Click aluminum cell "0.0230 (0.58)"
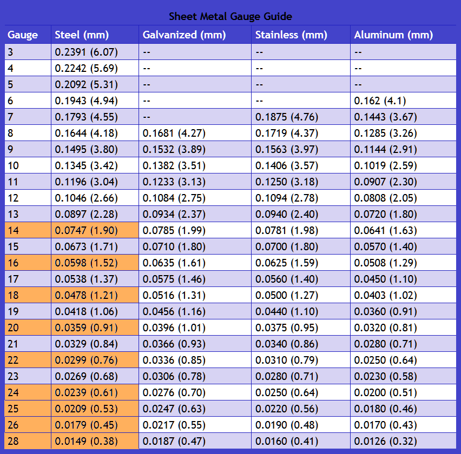The height and width of the screenshot is (454, 461). 403,376
